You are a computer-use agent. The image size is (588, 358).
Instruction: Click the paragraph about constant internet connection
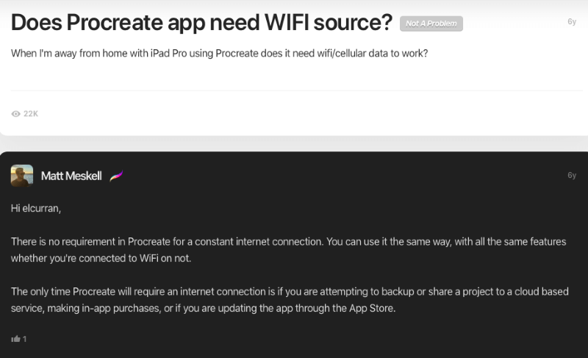point(288,250)
